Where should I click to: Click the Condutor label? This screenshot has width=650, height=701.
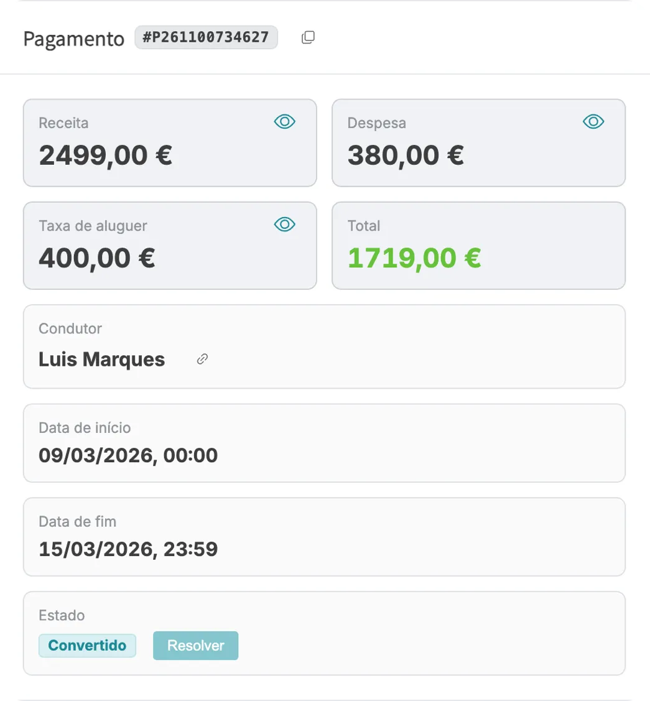coord(70,328)
